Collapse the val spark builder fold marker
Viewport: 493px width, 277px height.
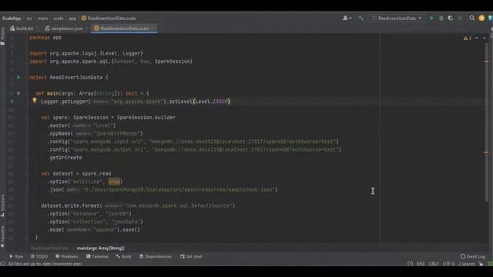pos(28,118)
